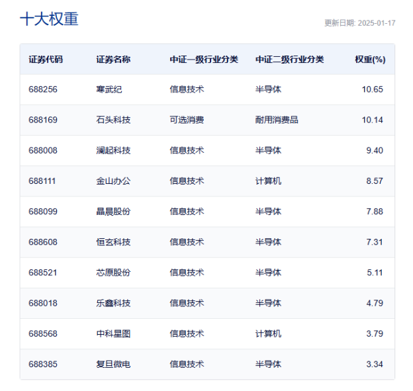Click the stock name 澜起科技

click(113, 151)
